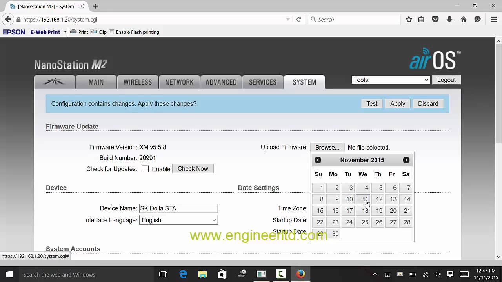Click the browser Search box
The height and width of the screenshot is (282, 502).
point(354,19)
